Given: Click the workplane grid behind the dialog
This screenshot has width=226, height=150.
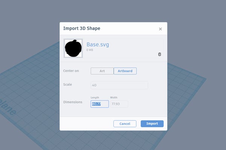Looking at the screenshot, I should 188,94.
